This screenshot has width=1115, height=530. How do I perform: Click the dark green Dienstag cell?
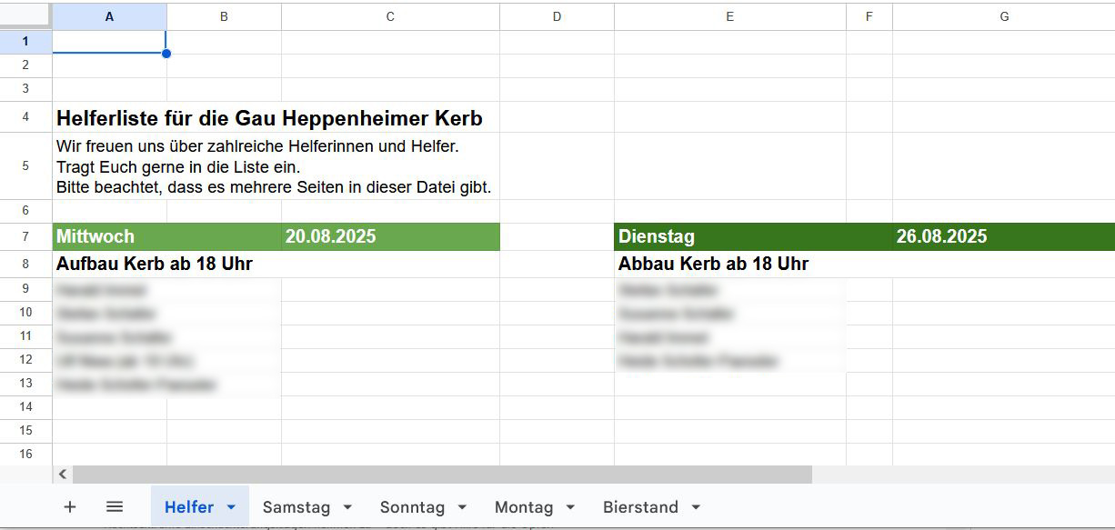[x=728, y=236]
